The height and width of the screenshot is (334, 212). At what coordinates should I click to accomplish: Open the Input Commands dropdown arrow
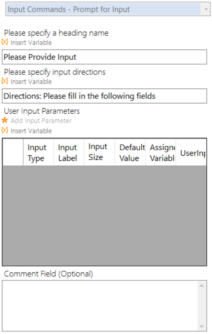(x=206, y=10)
